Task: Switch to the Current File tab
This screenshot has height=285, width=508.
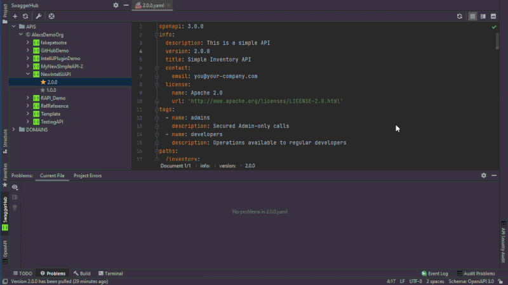Action: pos(52,175)
